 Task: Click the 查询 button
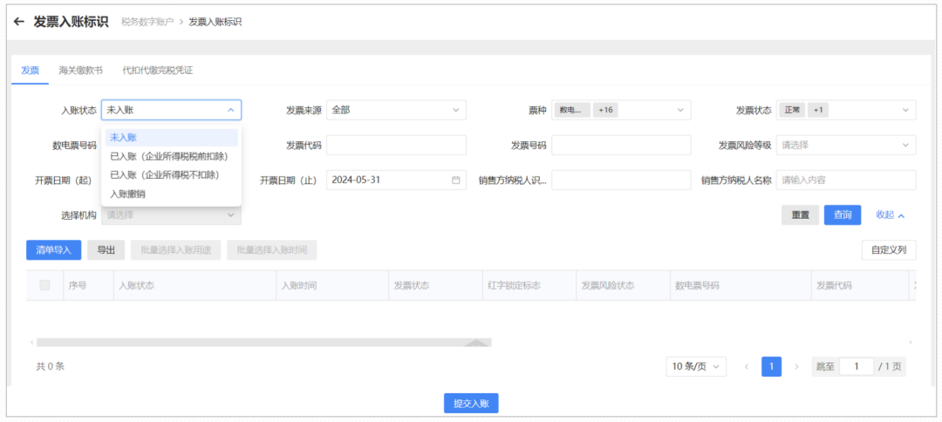[842, 215]
